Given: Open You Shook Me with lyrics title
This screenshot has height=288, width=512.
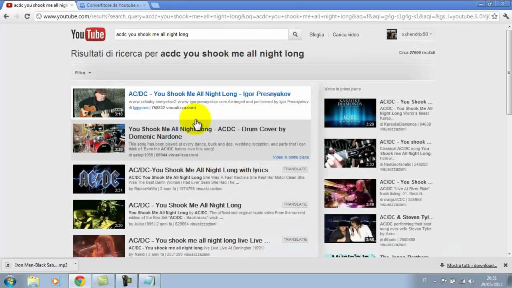Looking at the screenshot, I should [198, 170].
